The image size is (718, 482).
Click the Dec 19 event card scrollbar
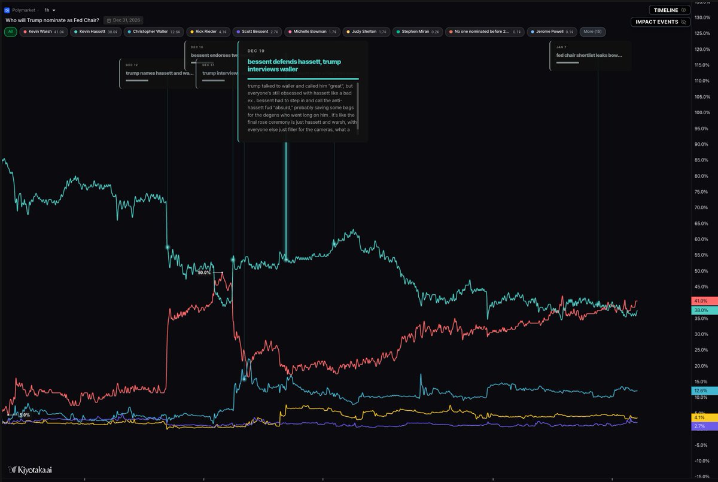click(x=358, y=106)
